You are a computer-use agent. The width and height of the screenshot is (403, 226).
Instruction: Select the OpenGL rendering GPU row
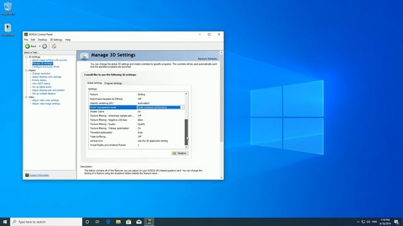point(137,103)
